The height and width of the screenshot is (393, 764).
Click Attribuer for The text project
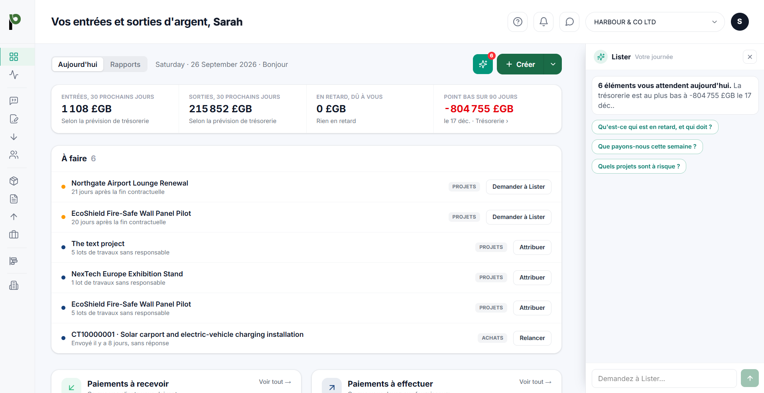coord(532,247)
